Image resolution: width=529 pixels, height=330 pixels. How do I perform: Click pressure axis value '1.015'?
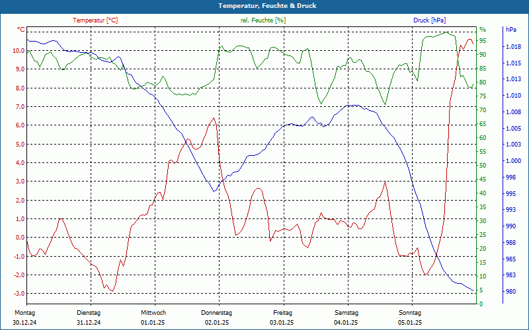(513, 63)
